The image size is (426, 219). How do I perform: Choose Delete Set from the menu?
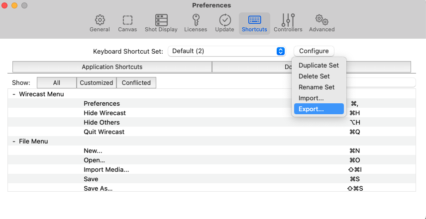(x=319, y=76)
